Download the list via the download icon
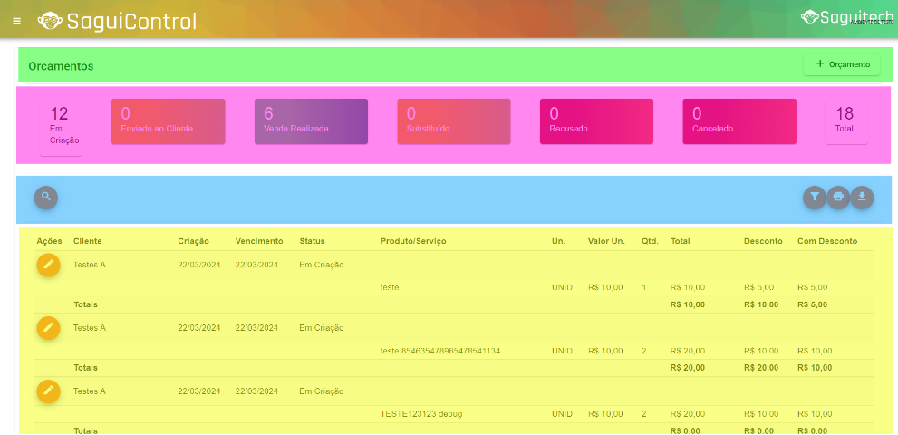The width and height of the screenshot is (898, 435). (x=862, y=198)
